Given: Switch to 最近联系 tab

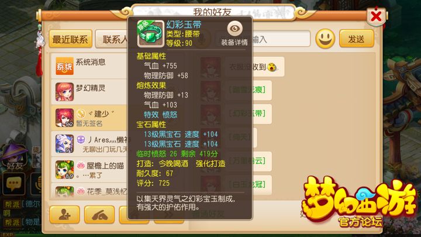Looking at the screenshot, I should (x=70, y=39).
